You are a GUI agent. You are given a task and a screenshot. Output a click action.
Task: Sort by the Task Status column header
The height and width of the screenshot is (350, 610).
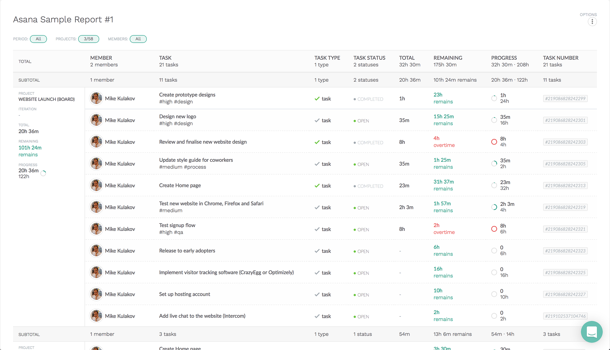coord(369,58)
